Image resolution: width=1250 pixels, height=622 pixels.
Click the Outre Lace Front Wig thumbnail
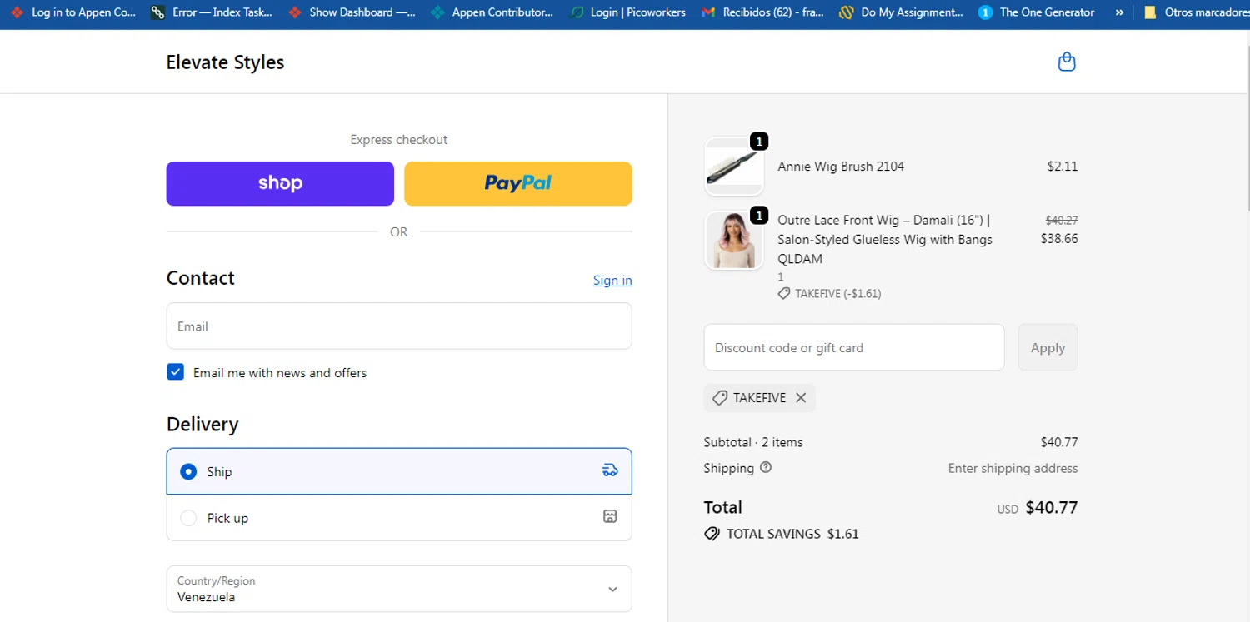pyautogui.click(x=734, y=241)
